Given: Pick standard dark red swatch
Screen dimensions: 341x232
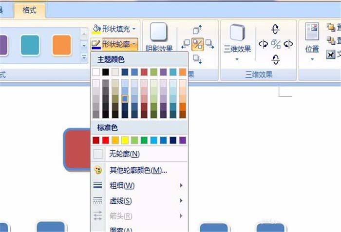Looking at the screenshot, I should point(96,141).
